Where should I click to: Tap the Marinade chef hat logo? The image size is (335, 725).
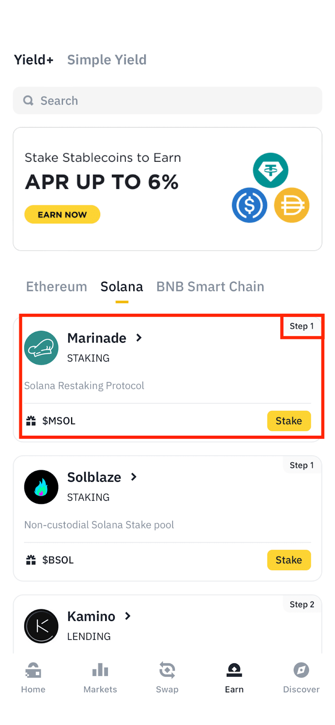pyautogui.click(x=41, y=348)
